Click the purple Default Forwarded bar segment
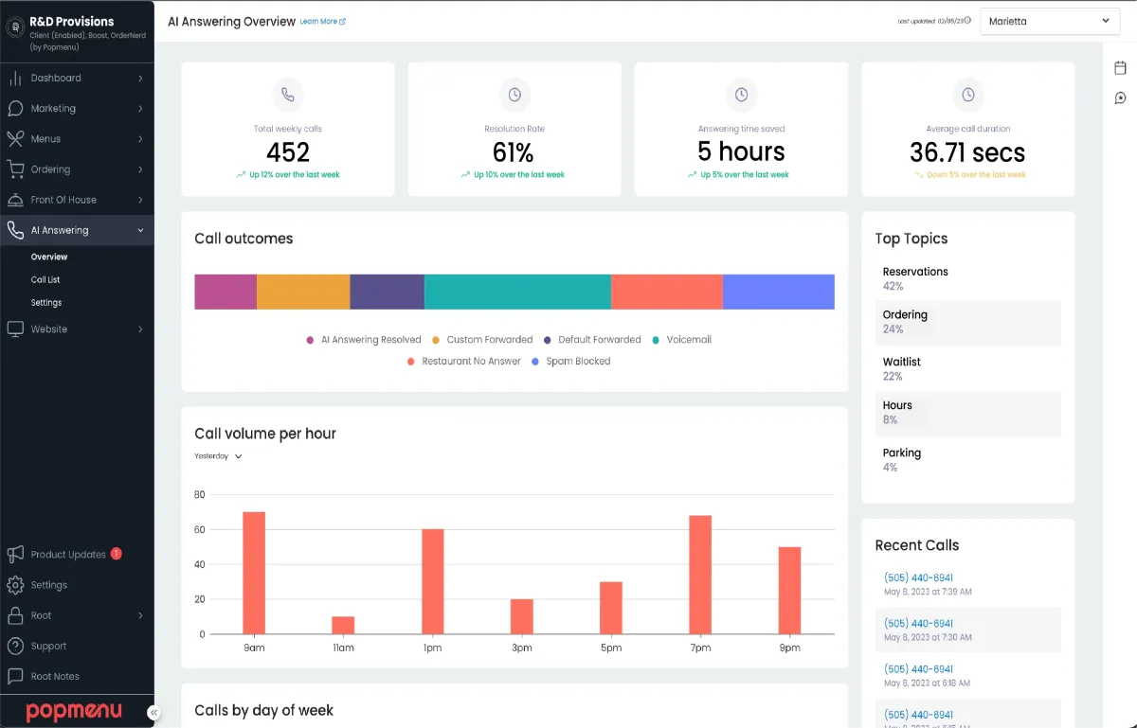The image size is (1137, 728). [x=388, y=292]
